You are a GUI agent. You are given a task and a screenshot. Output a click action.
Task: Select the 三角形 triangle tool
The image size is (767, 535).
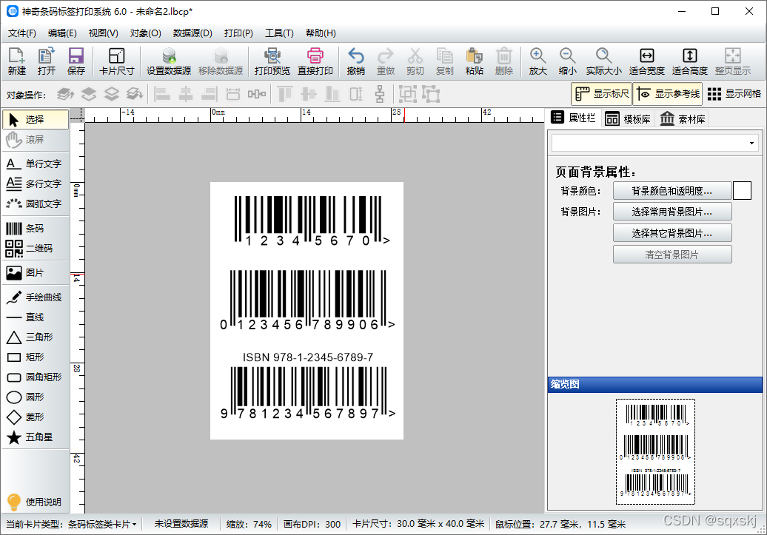[36, 337]
